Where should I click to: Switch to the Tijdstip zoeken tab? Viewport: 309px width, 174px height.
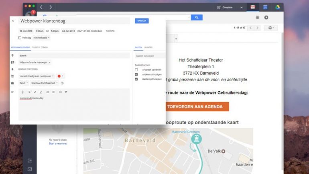[x=40, y=47]
